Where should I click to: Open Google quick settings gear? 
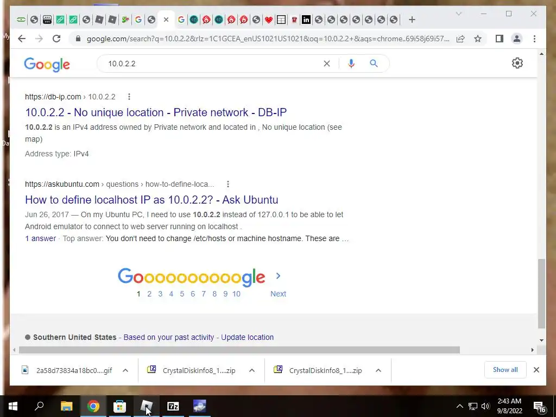517,63
